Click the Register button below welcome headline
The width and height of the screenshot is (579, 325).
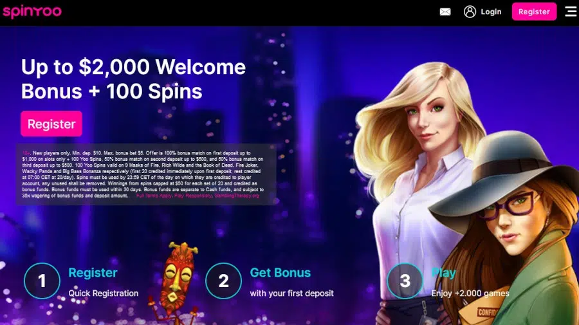tap(51, 124)
